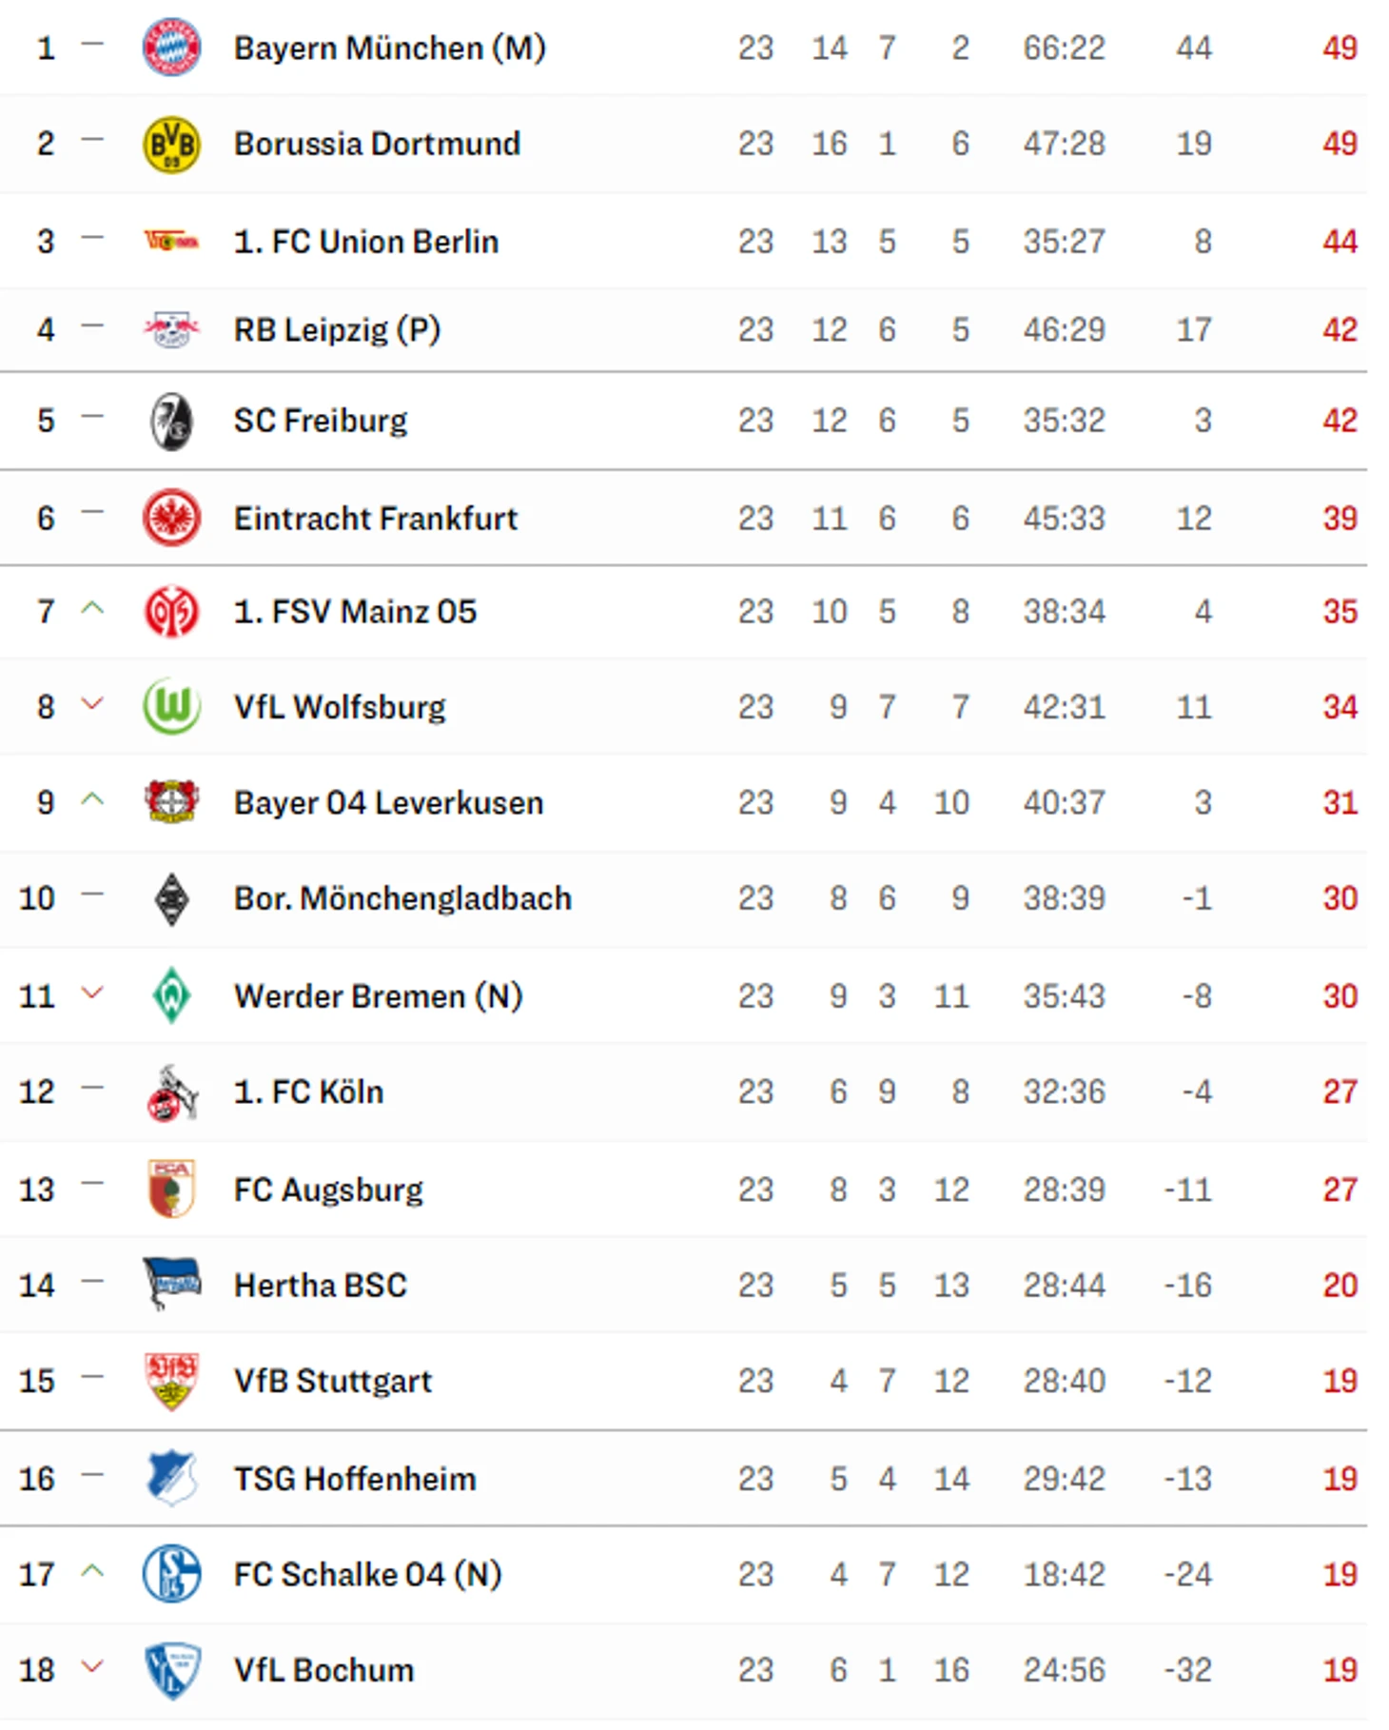This screenshot has height=1730, width=1389.
Task: Click the Werder Bremen diamond logo
Action: (171, 995)
